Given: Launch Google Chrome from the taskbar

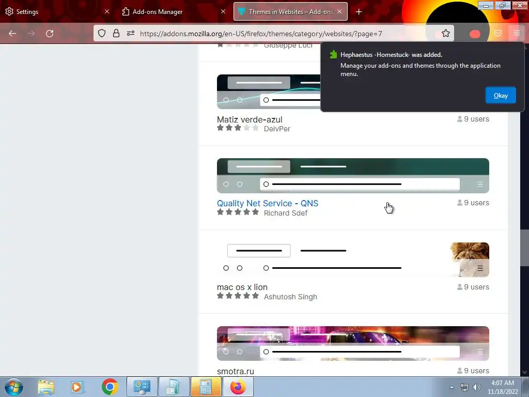Looking at the screenshot, I should [x=110, y=387].
